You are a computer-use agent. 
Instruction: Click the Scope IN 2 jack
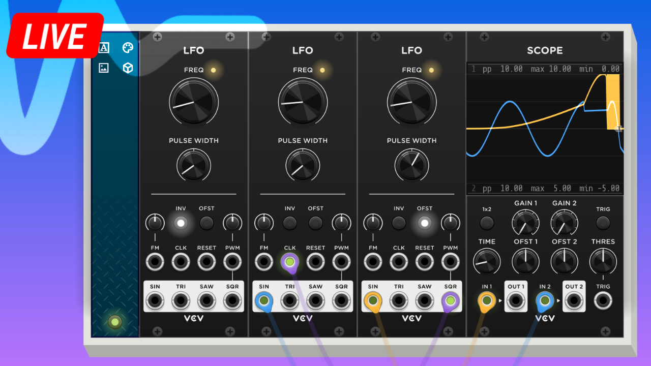pyautogui.click(x=545, y=301)
